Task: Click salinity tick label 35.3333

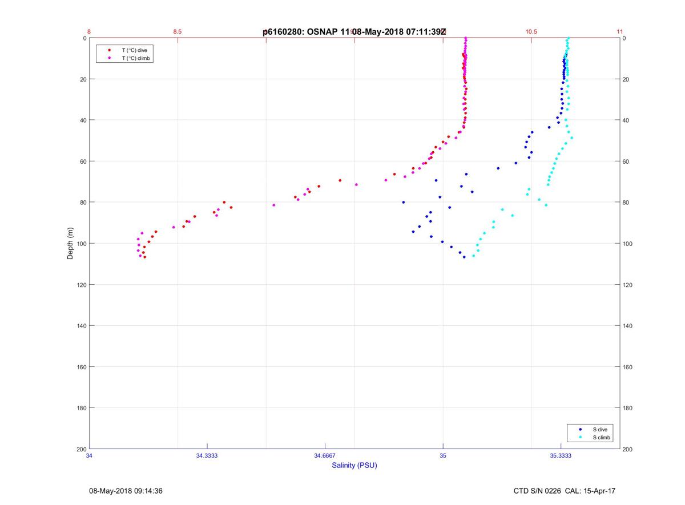Action: coord(561,455)
